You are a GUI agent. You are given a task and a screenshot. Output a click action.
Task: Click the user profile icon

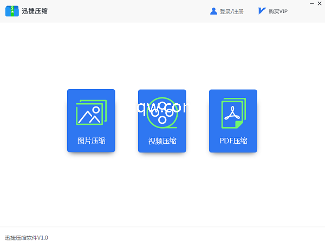pyautogui.click(x=213, y=11)
